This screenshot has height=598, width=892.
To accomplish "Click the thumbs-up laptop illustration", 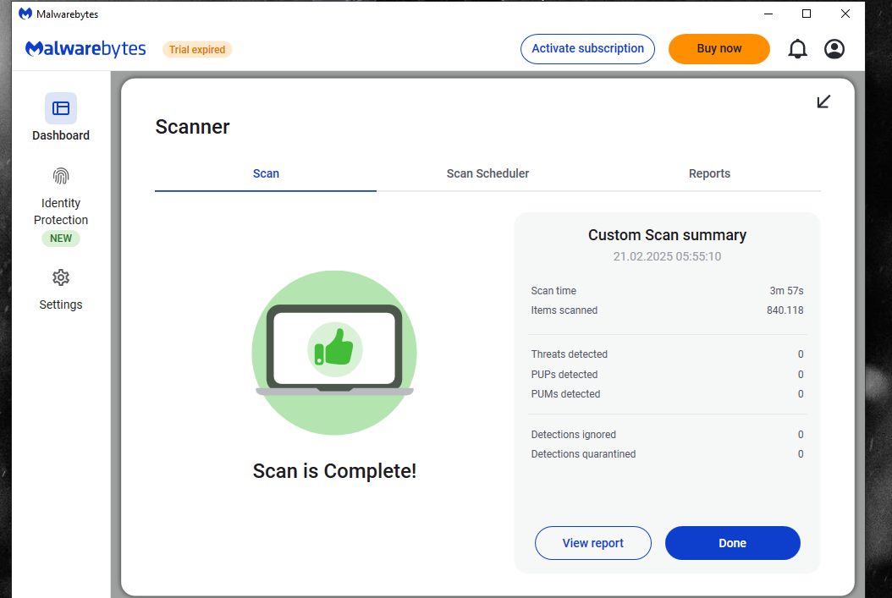I will pyautogui.click(x=334, y=353).
